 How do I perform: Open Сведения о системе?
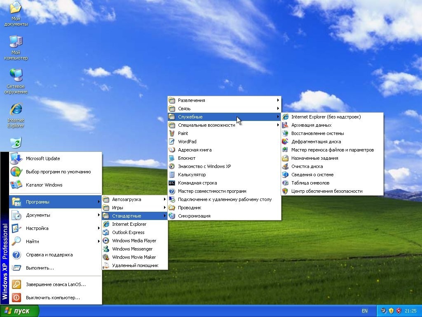point(332,175)
